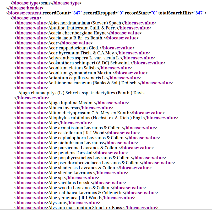Click the recordDropped="0" attribute

(104, 13)
